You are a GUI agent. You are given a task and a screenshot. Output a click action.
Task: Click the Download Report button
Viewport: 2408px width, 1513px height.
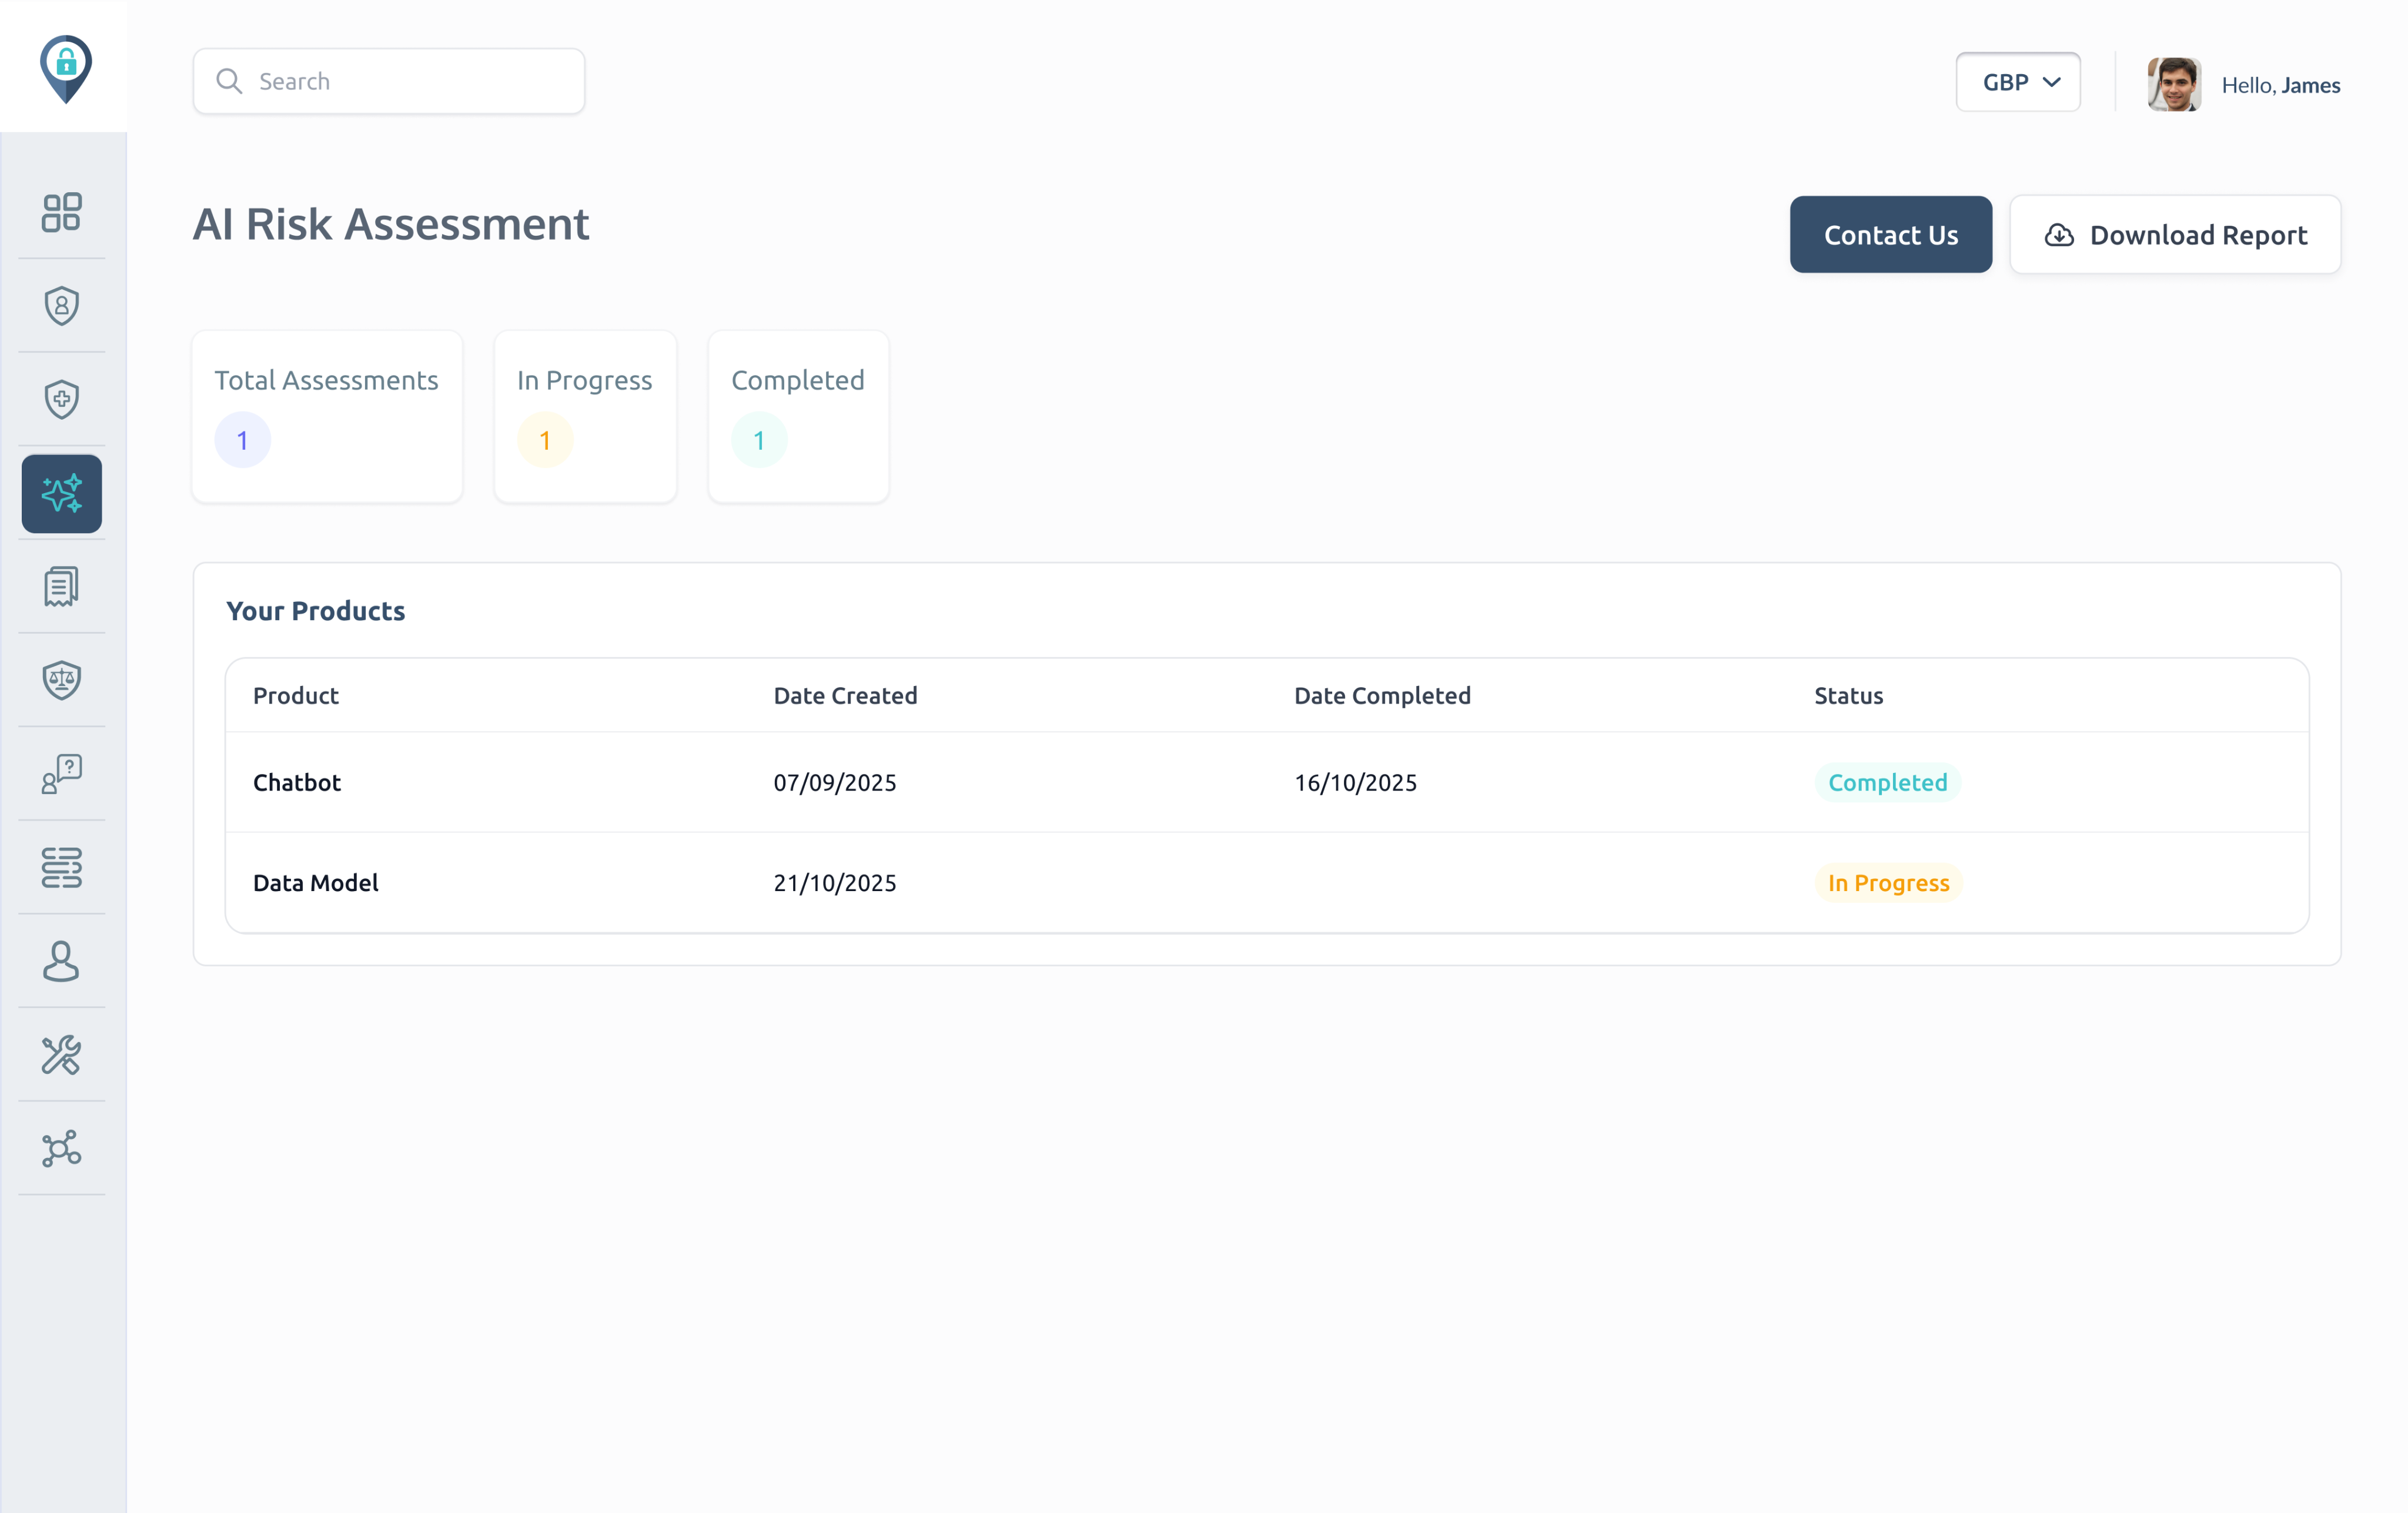2175,235
